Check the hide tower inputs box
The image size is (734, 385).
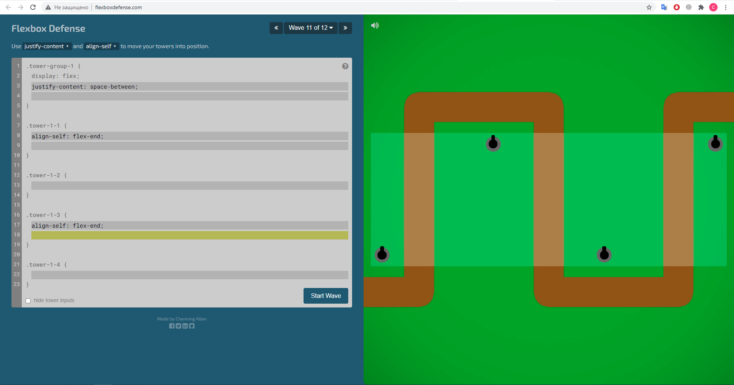click(28, 301)
